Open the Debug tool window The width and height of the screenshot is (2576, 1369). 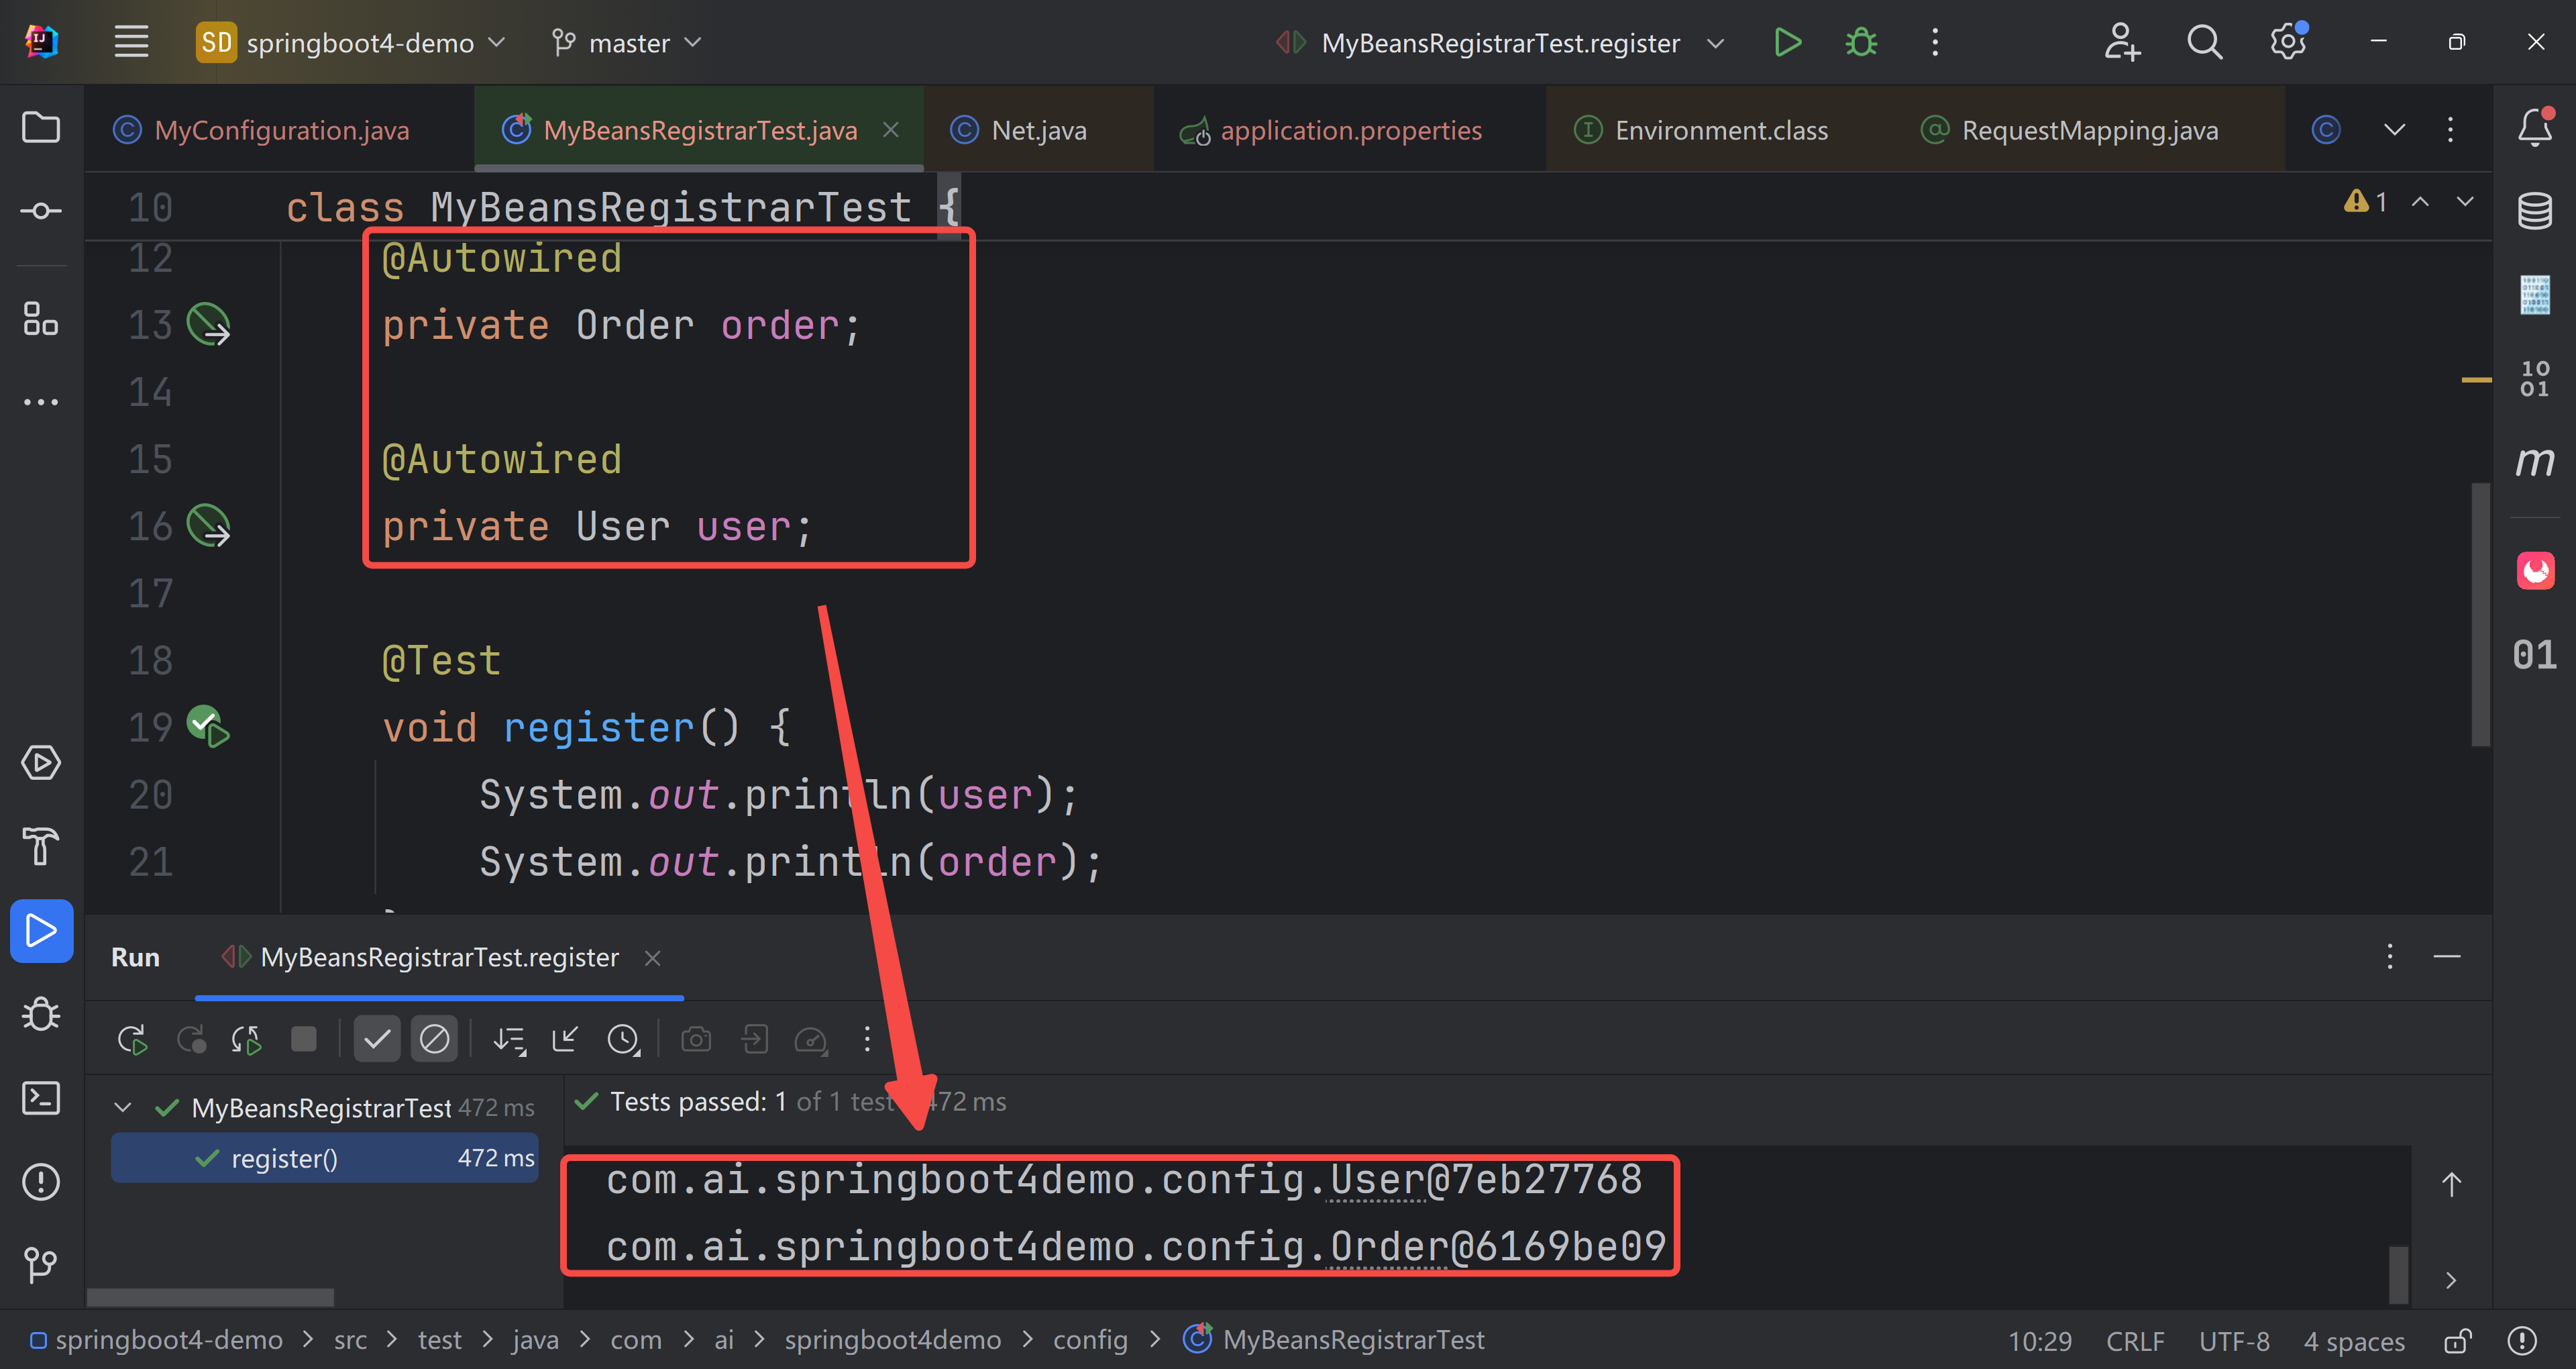(41, 1014)
